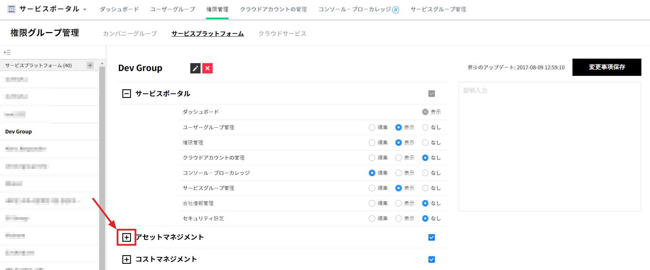Image resolution: width=650 pixels, height=270 pixels.
Task: Select Dev Group in the sidebar list
Action: pos(19,132)
